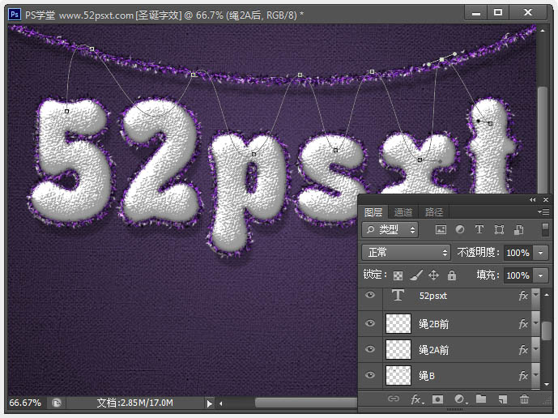This screenshot has width=558, height=418.
Task: Click the status bar preview icon beside zoom
Action: (x=57, y=403)
